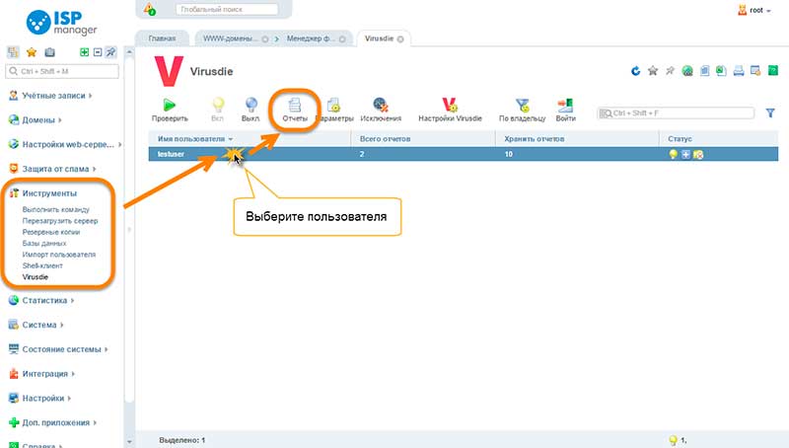Click the Войти login toolbar button

tap(565, 111)
